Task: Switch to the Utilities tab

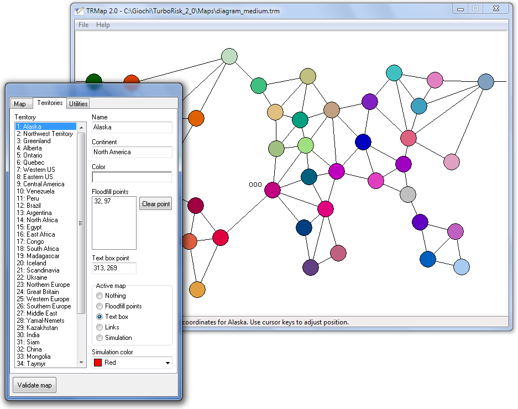Action: coord(79,104)
